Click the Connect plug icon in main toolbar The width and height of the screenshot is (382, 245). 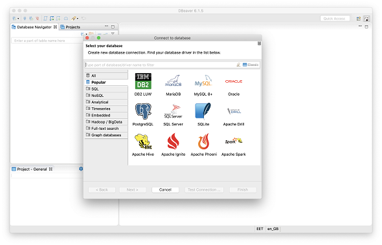[25, 18]
